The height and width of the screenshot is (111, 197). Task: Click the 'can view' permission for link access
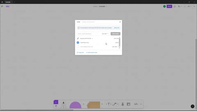[x=116, y=38]
